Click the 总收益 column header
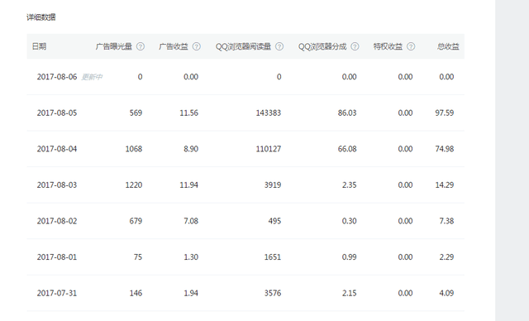 coord(448,46)
